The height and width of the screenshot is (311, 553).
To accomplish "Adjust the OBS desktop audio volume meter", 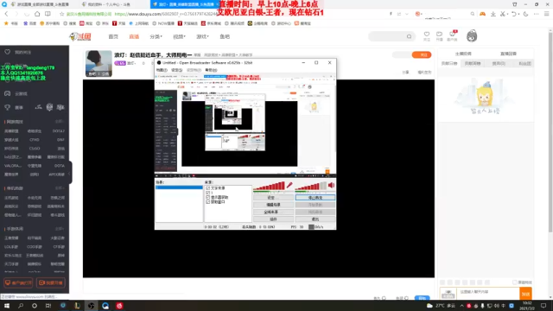I will click(311, 186).
